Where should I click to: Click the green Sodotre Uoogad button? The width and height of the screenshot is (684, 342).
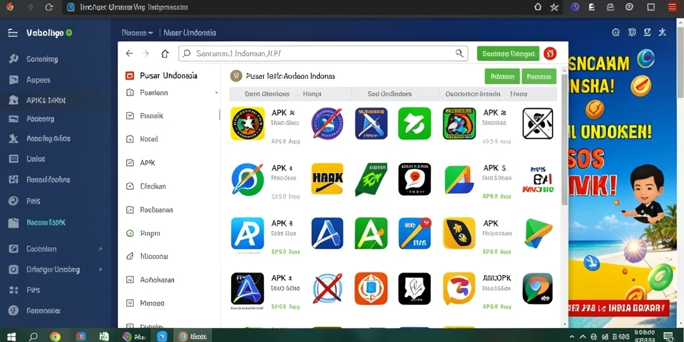point(508,53)
